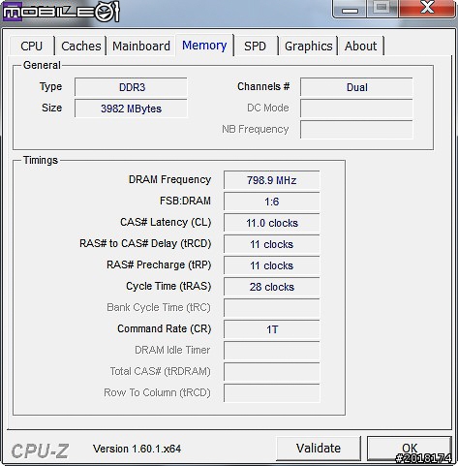
Task: Click the Dual channels value
Action: 356,87
